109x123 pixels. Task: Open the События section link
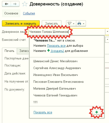(x=29, y=13)
